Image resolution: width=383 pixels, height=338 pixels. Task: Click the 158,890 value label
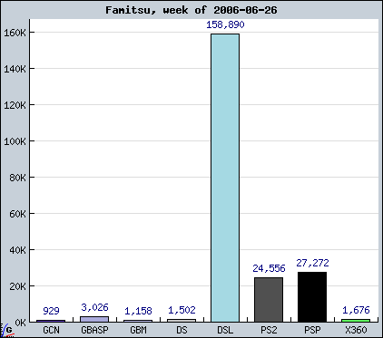point(225,24)
